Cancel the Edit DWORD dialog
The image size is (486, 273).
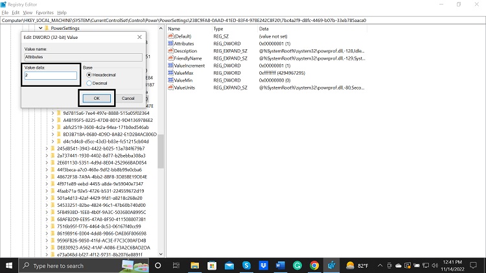pos(128,98)
